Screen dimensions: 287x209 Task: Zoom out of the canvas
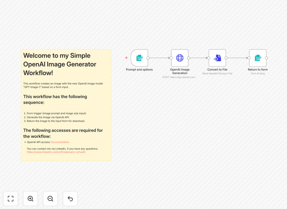[x=50, y=199]
